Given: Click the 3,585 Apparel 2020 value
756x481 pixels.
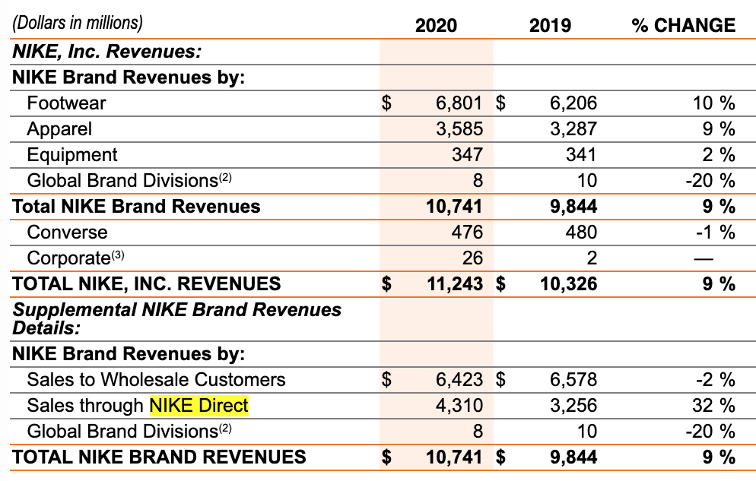Looking at the screenshot, I should [x=459, y=128].
